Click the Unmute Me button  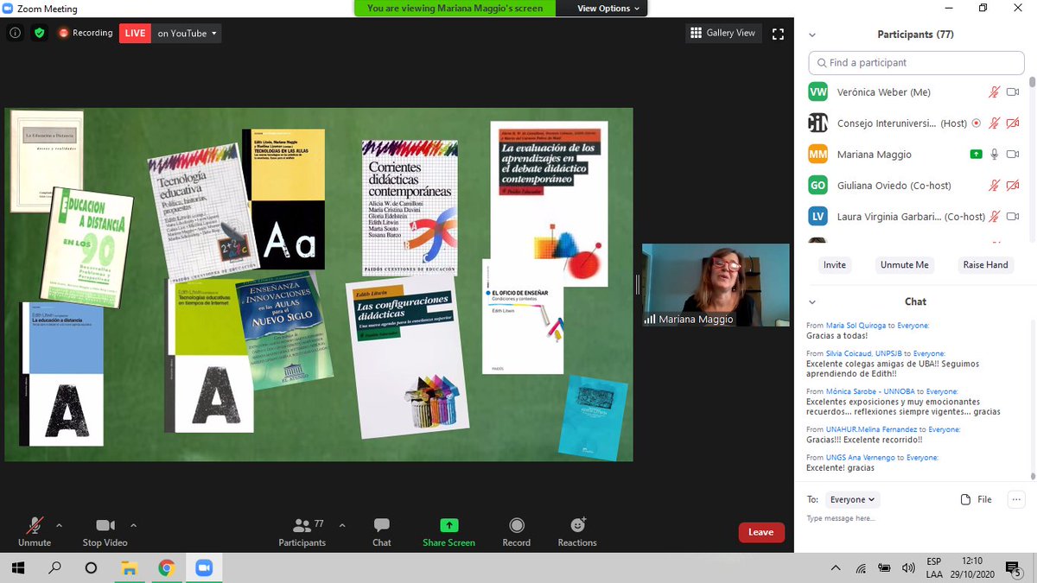(904, 265)
